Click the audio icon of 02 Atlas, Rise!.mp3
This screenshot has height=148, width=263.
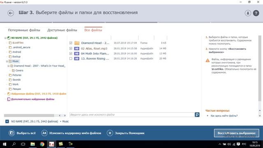[x=77, y=49]
